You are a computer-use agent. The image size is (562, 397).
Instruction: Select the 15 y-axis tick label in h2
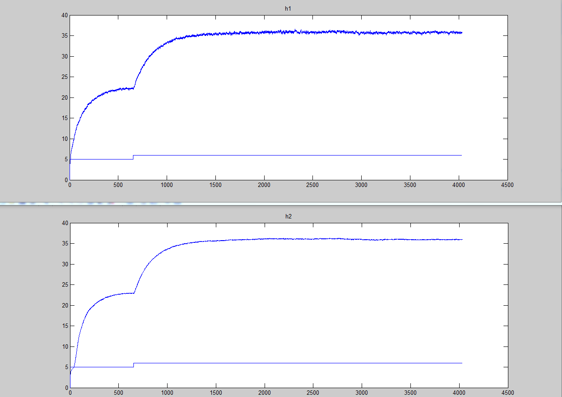(x=65, y=326)
